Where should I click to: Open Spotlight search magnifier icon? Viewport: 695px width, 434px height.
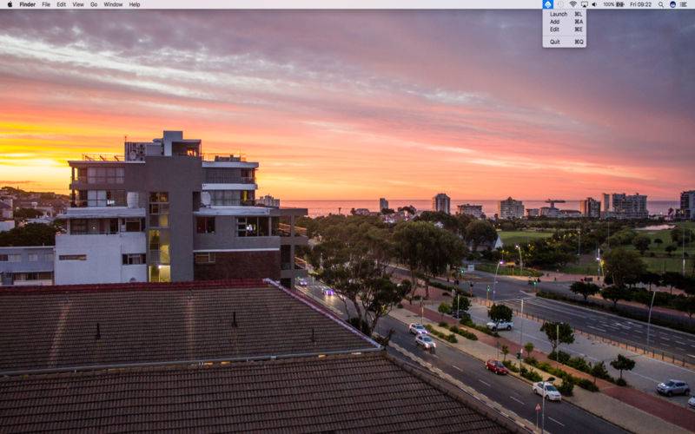661,4
